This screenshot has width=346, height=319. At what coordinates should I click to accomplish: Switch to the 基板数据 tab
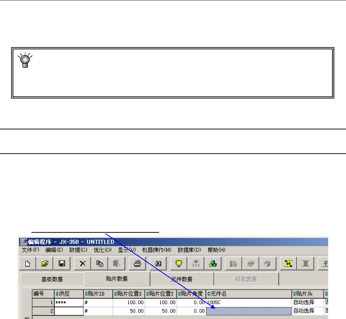click(x=52, y=279)
